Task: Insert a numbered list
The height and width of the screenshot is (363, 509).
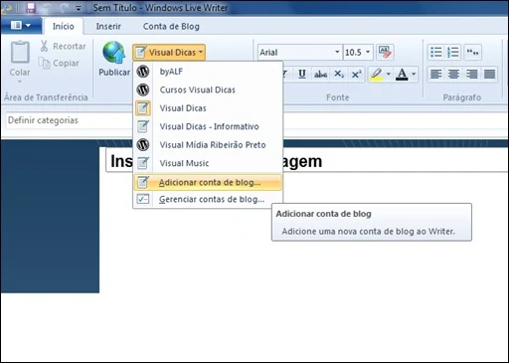Action: (x=452, y=52)
